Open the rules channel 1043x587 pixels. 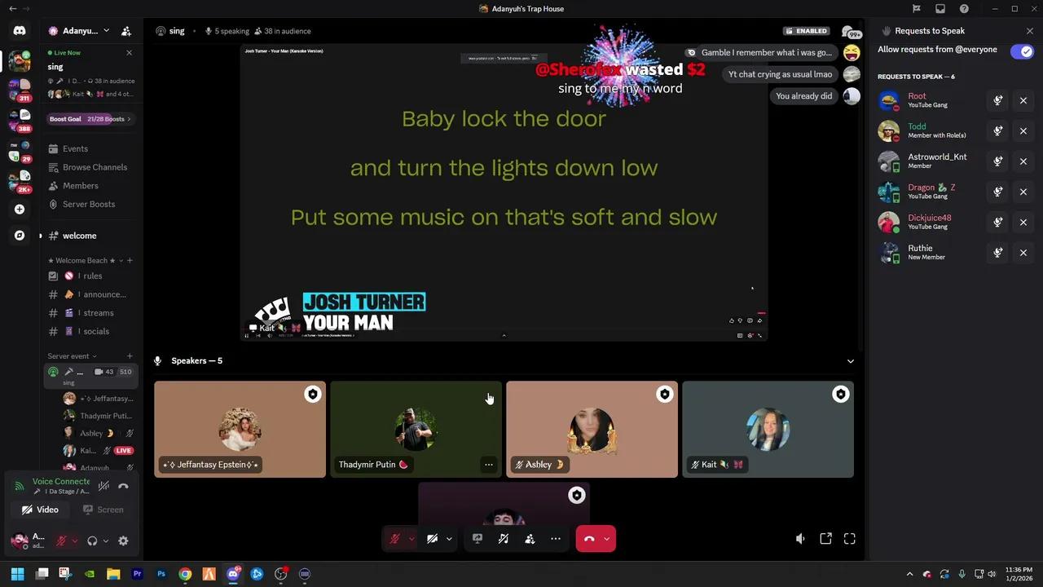90,276
